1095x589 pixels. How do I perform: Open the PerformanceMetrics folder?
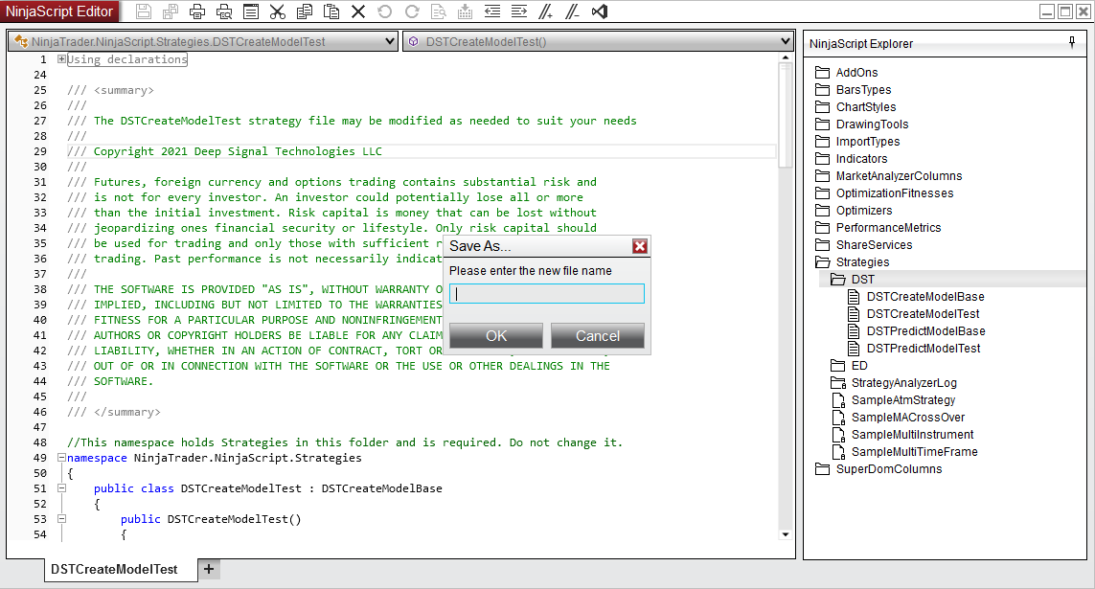pyautogui.click(x=878, y=228)
